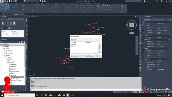Image resolution: width=172 pixels, height=97 pixels.
Task: Expand the Layers panel dropdown
Action: [x=107, y=12]
